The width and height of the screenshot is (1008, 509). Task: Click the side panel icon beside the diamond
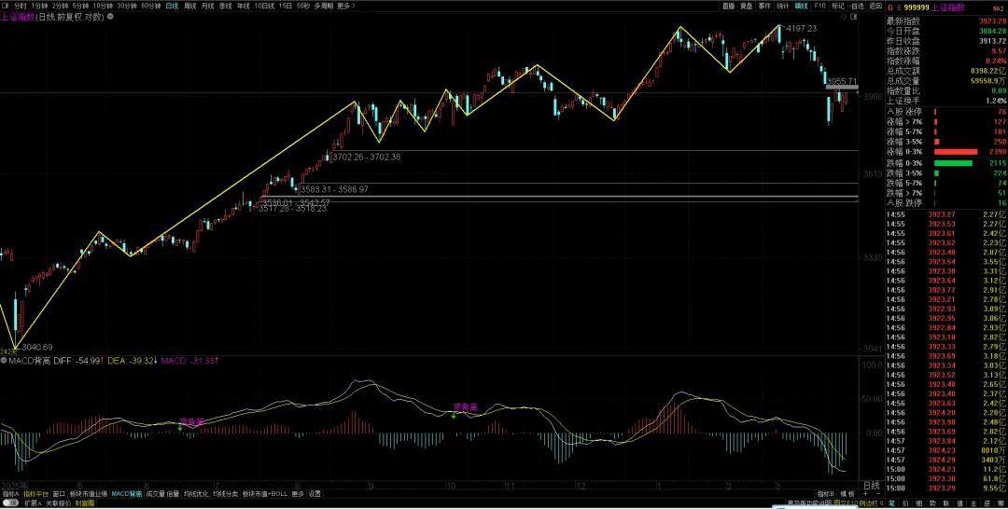(854, 16)
